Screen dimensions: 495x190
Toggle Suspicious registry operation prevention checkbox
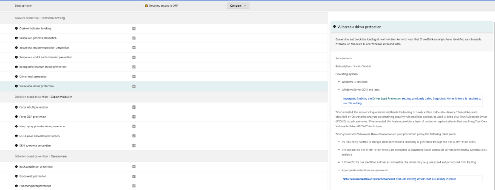pyautogui.click(x=134, y=48)
